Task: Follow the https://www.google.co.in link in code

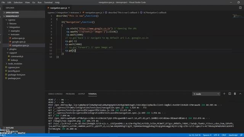Action: 95,29
